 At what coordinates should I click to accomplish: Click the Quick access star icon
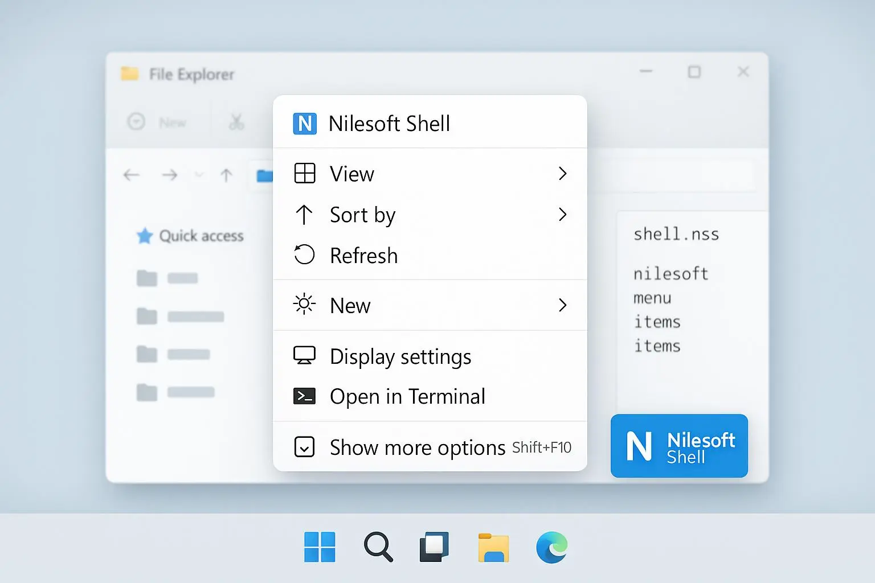point(145,236)
